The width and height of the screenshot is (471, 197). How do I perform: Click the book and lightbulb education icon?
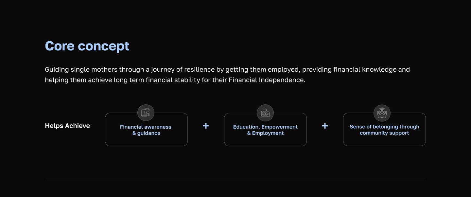[265, 113]
